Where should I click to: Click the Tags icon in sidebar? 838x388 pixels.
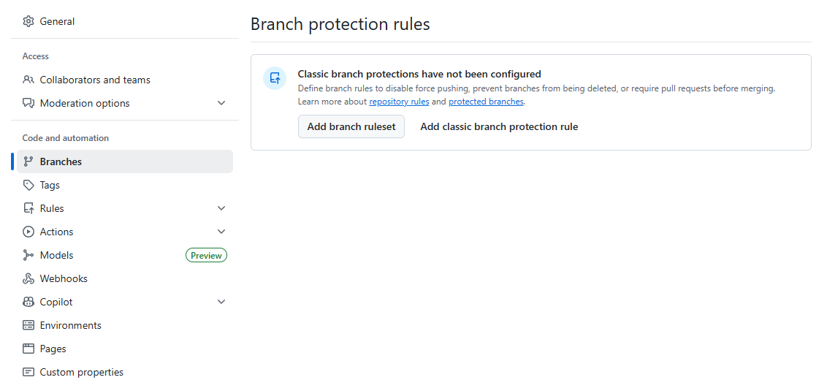(x=28, y=185)
